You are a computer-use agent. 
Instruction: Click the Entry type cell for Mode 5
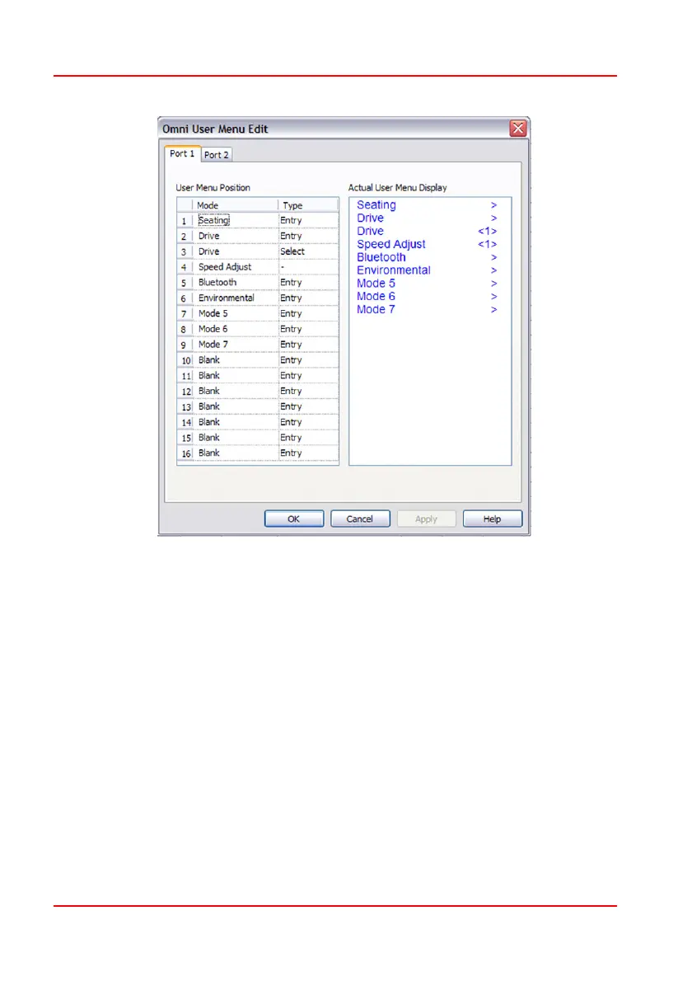308,313
